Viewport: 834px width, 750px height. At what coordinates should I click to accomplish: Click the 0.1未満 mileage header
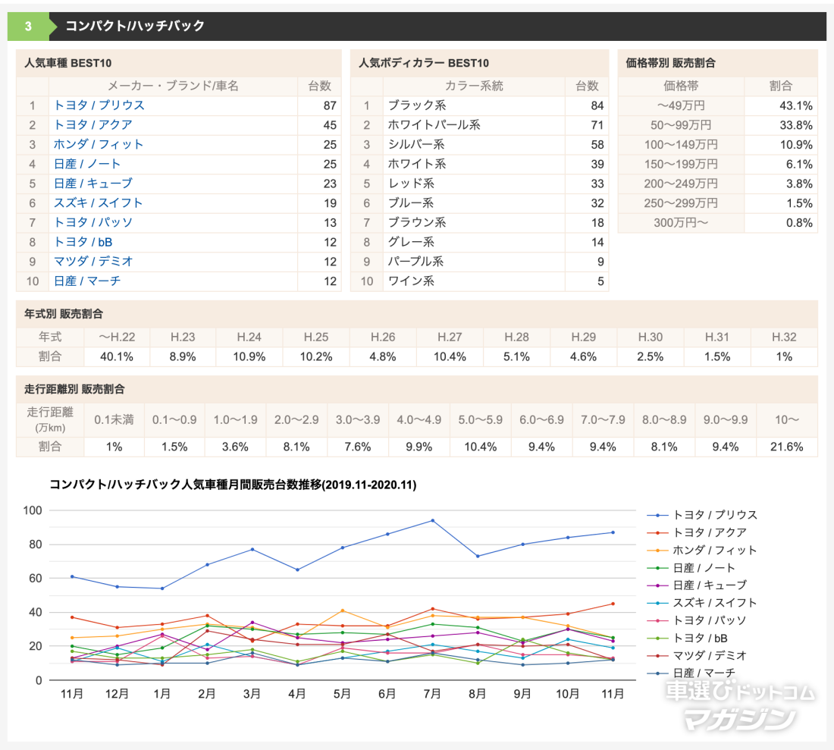tap(114, 419)
